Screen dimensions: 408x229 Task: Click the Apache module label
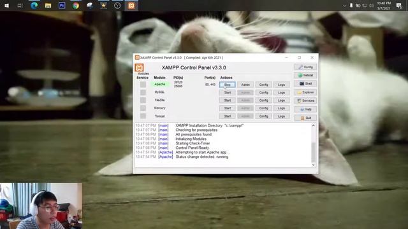point(160,85)
